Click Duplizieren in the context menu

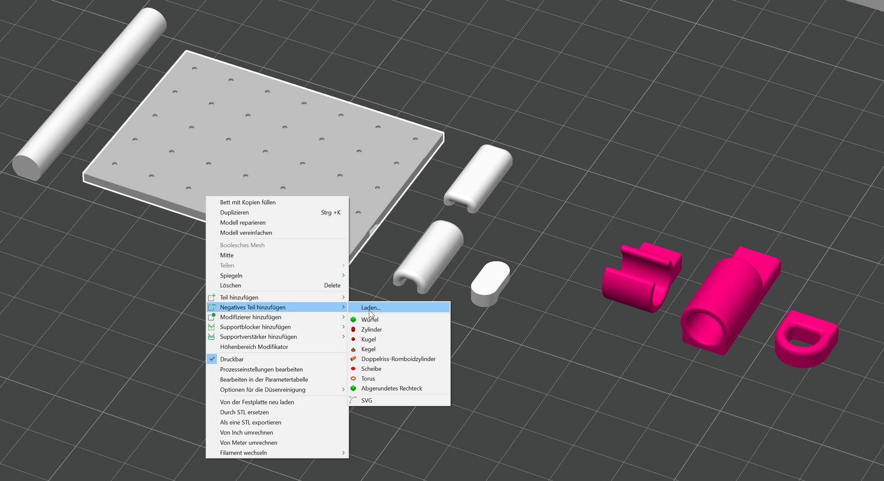coord(234,212)
